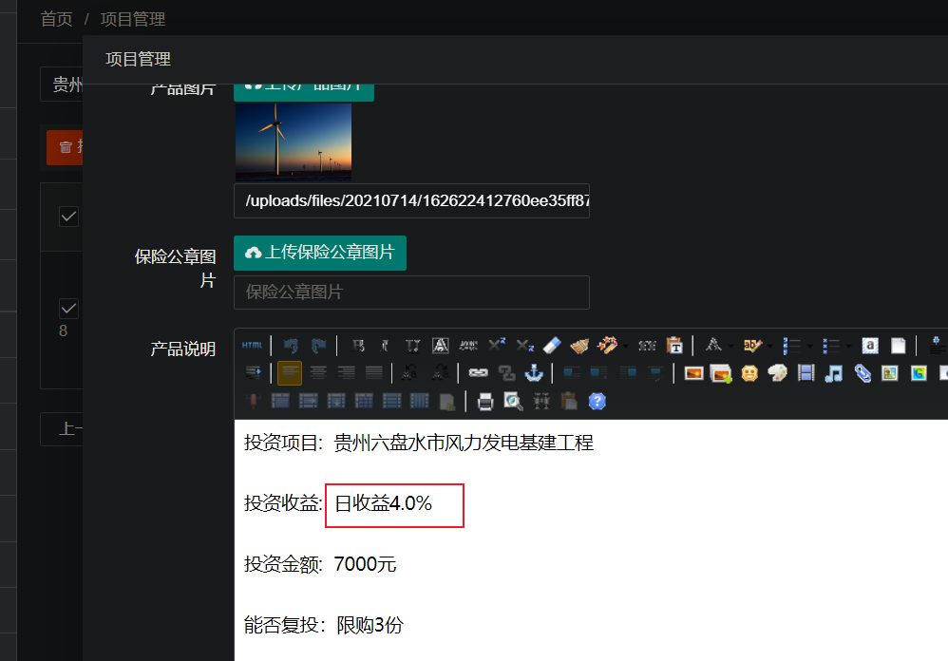Click text 限购3份 in editor
Image resolution: width=948 pixels, height=661 pixels.
click(x=370, y=625)
